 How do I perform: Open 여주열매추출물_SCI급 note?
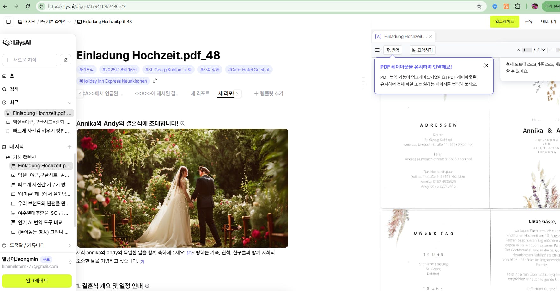point(41,213)
